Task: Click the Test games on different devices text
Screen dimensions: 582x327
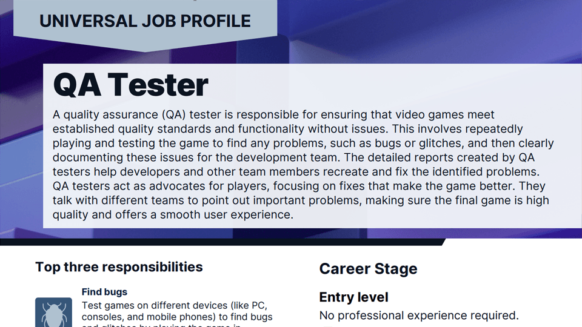Action: click(x=174, y=305)
